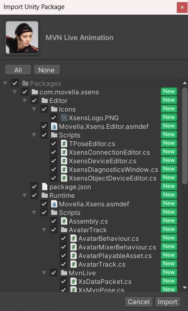Collapse the Runtime folder tree
The height and width of the screenshot is (311, 188).
tap(25, 195)
